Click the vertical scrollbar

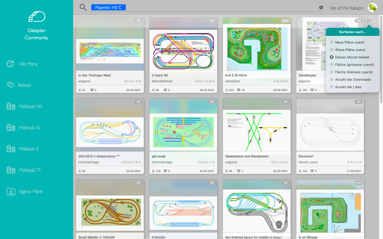[x=381, y=60]
